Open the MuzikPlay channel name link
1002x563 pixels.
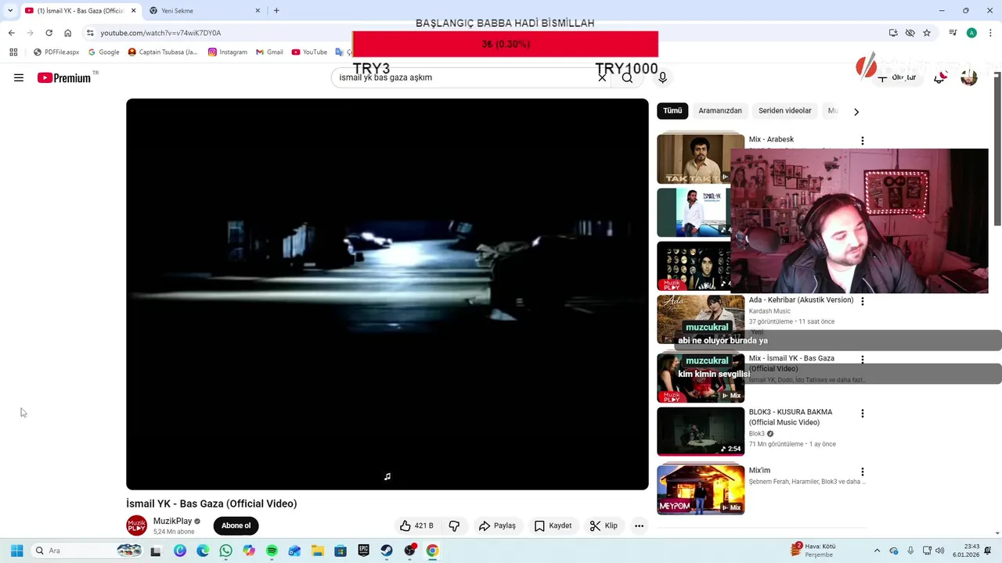172,521
